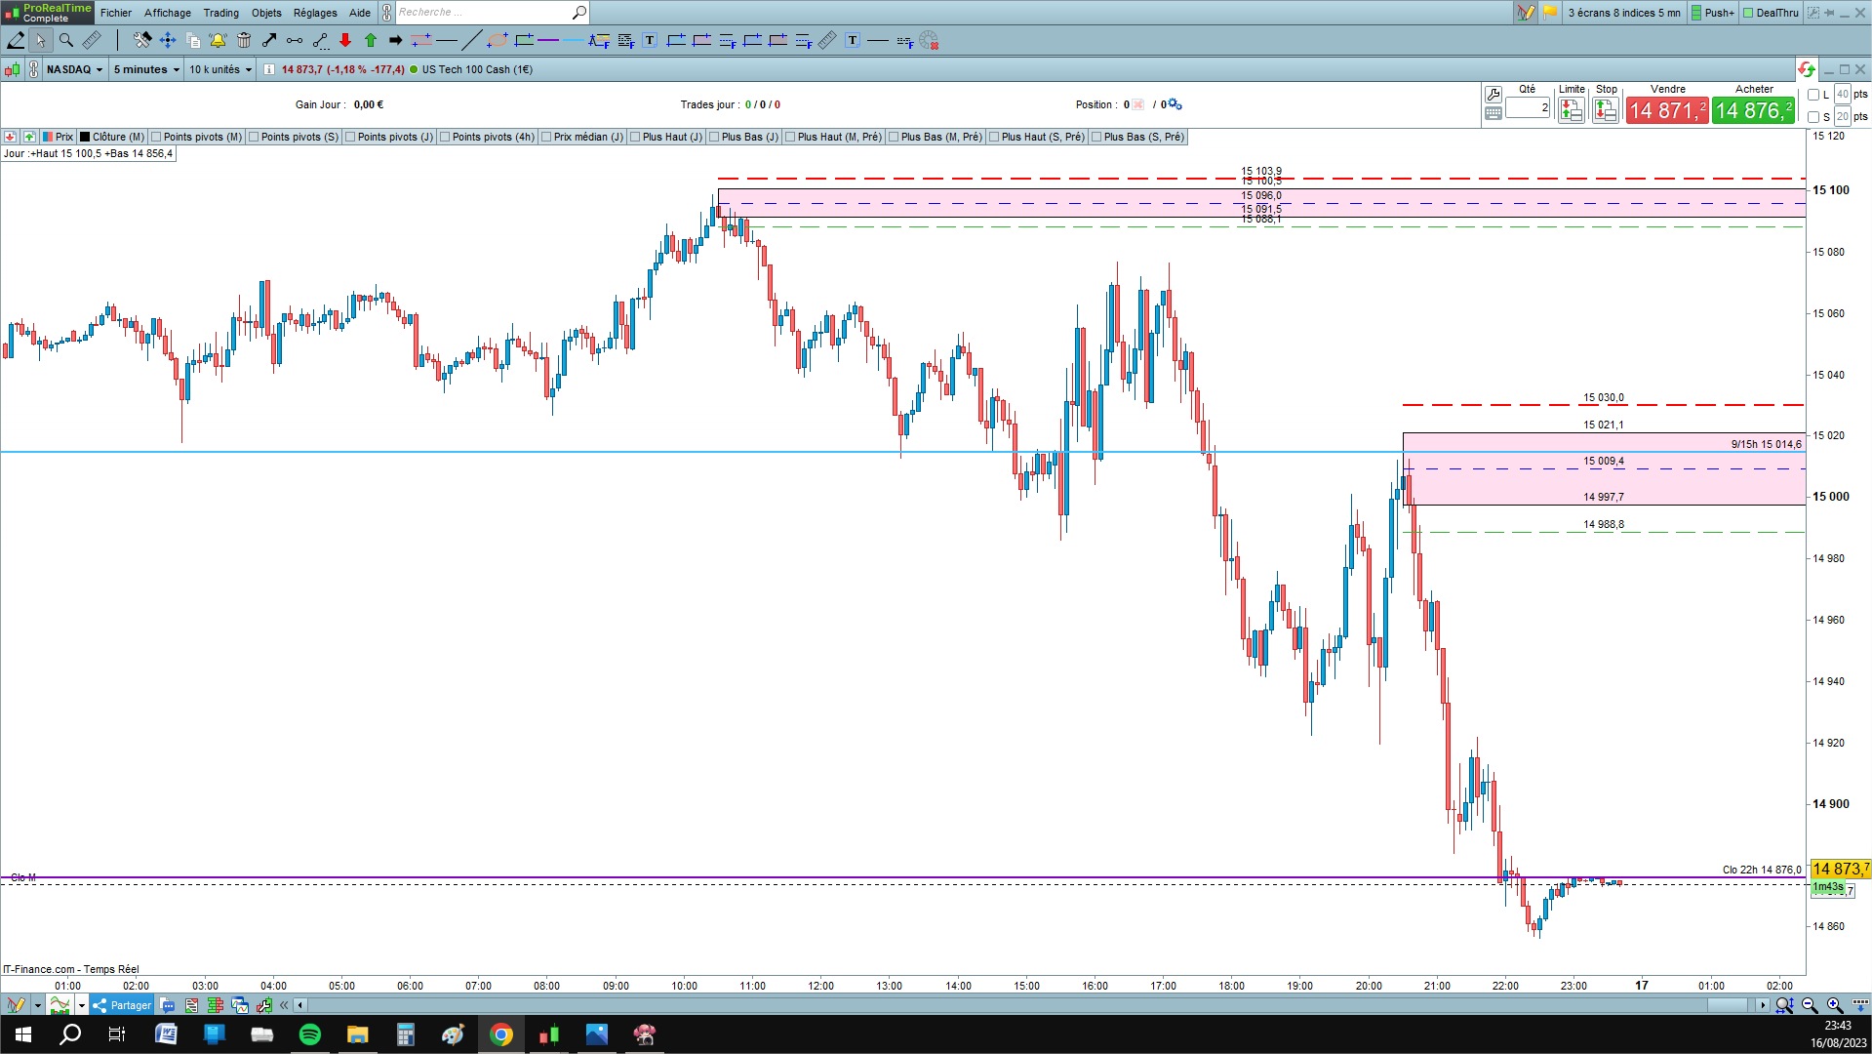Toggle the Plus Haut (J) checkbox

(635, 137)
